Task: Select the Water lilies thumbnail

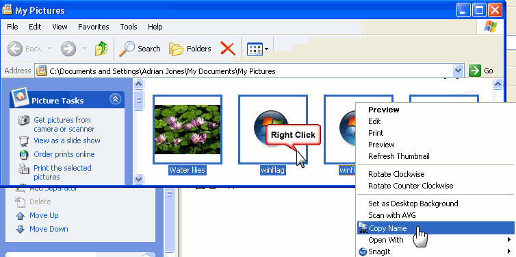Action: click(188, 130)
